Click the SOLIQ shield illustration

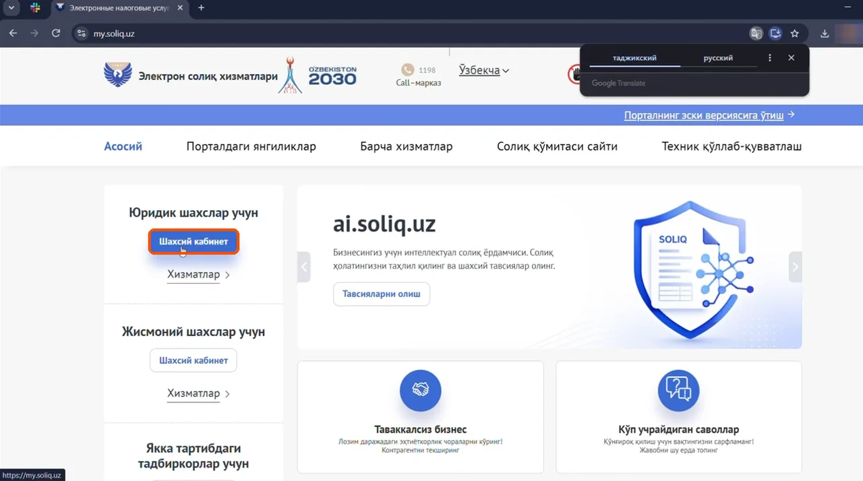[694, 269]
